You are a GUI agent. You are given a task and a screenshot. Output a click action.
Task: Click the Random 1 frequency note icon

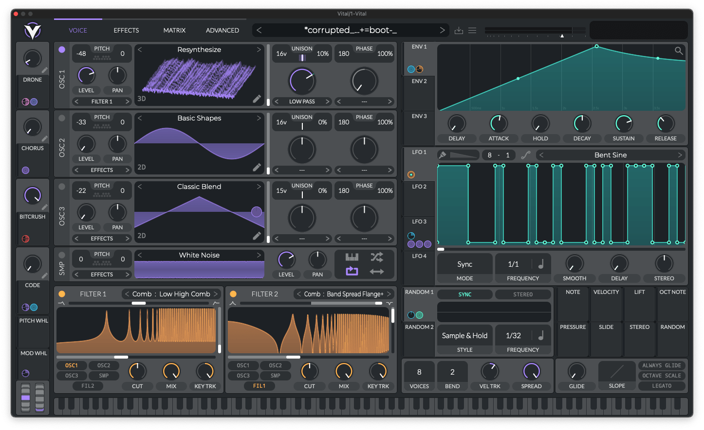[x=541, y=335]
